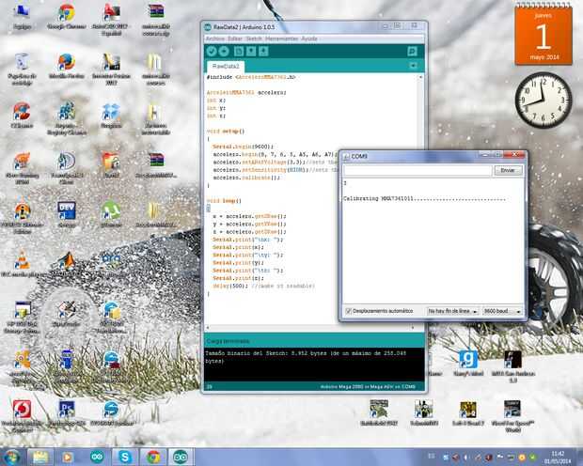Open Google Chrome from the taskbar
Viewport: 583px width, 466px height.
click(153, 458)
